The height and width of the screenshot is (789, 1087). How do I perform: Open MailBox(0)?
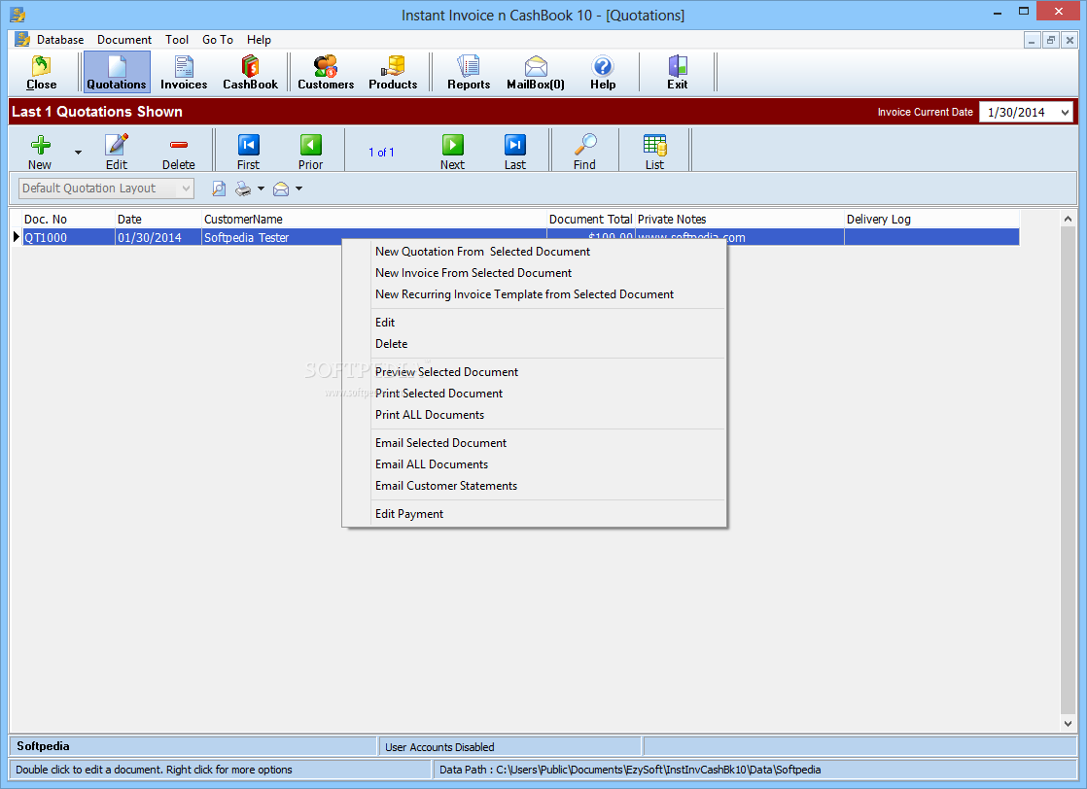(x=536, y=72)
